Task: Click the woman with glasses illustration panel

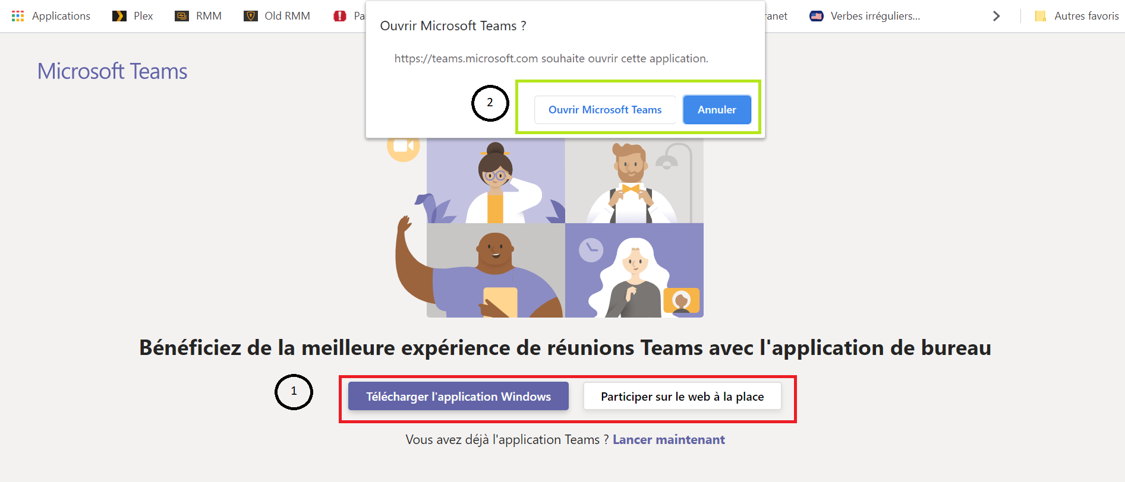Action: 496,181
